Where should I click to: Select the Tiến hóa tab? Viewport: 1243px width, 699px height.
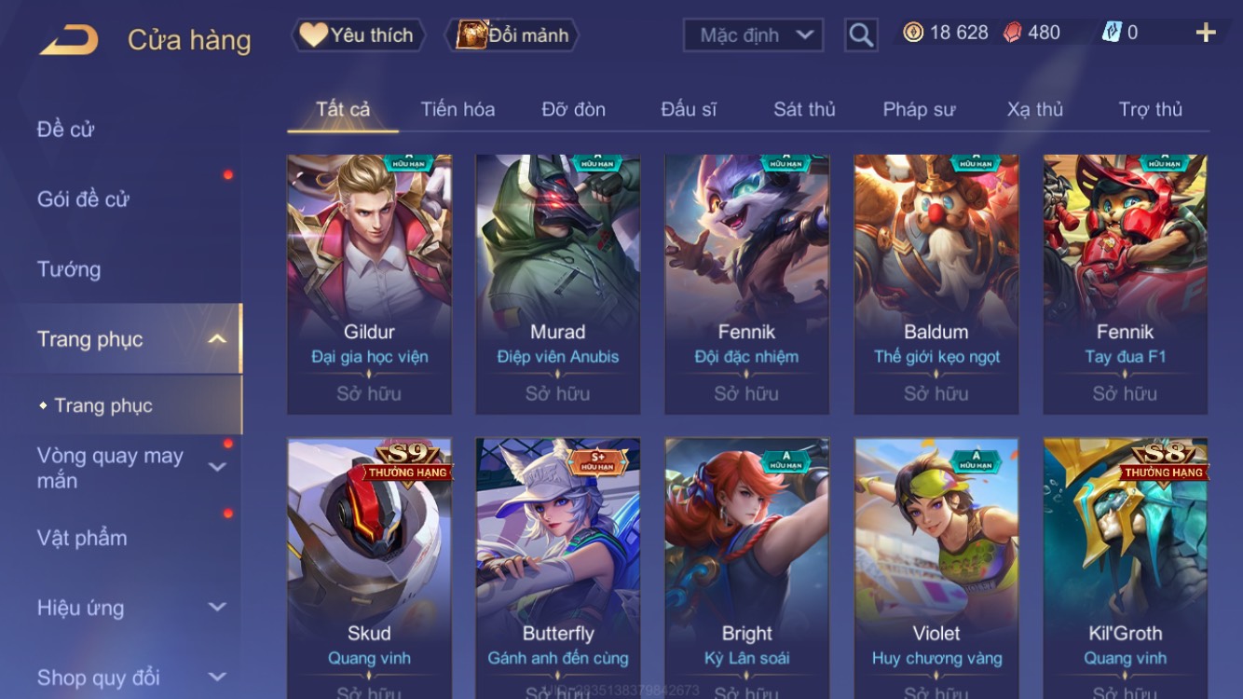click(x=458, y=109)
